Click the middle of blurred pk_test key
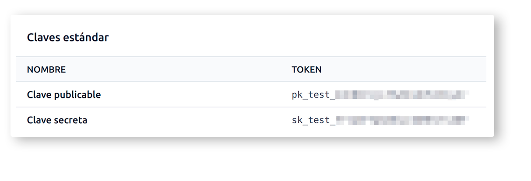This screenshot has height=181, width=531. point(402,95)
